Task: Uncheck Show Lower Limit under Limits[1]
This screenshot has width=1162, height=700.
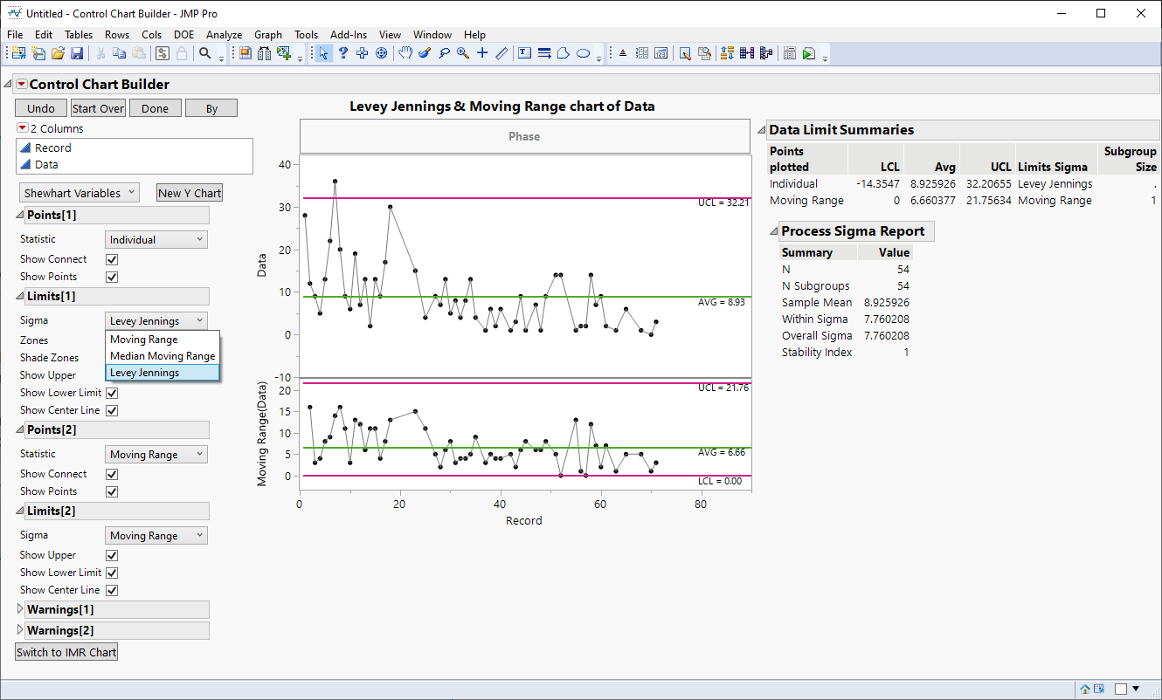Action: click(112, 393)
